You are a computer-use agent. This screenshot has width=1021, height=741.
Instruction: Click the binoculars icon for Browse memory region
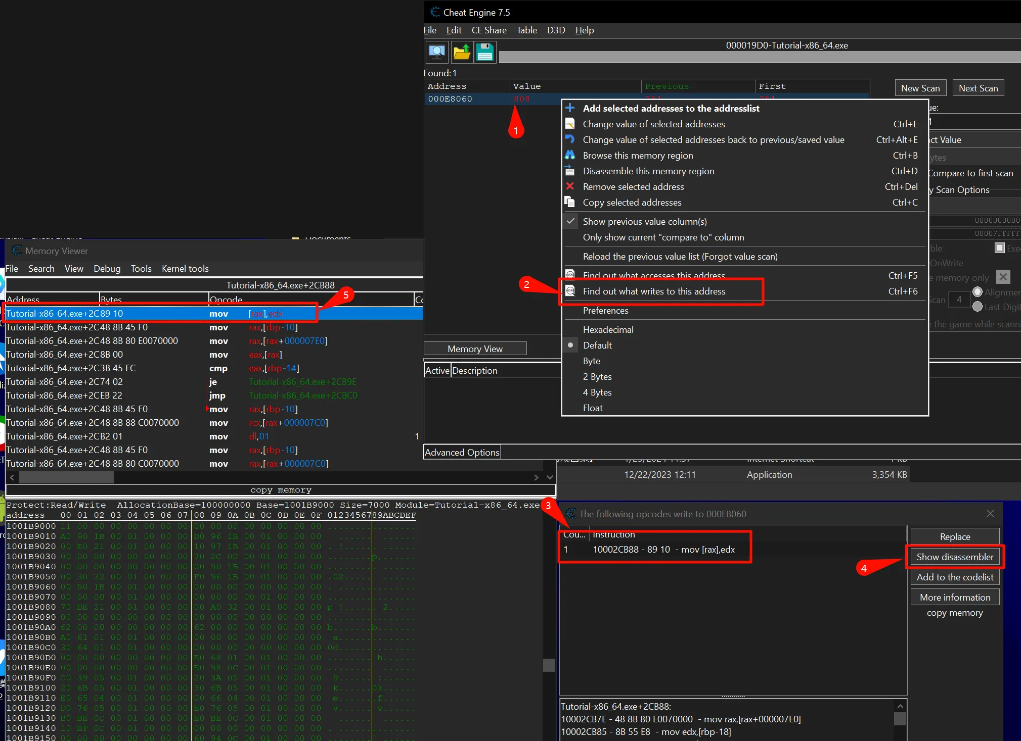point(570,155)
